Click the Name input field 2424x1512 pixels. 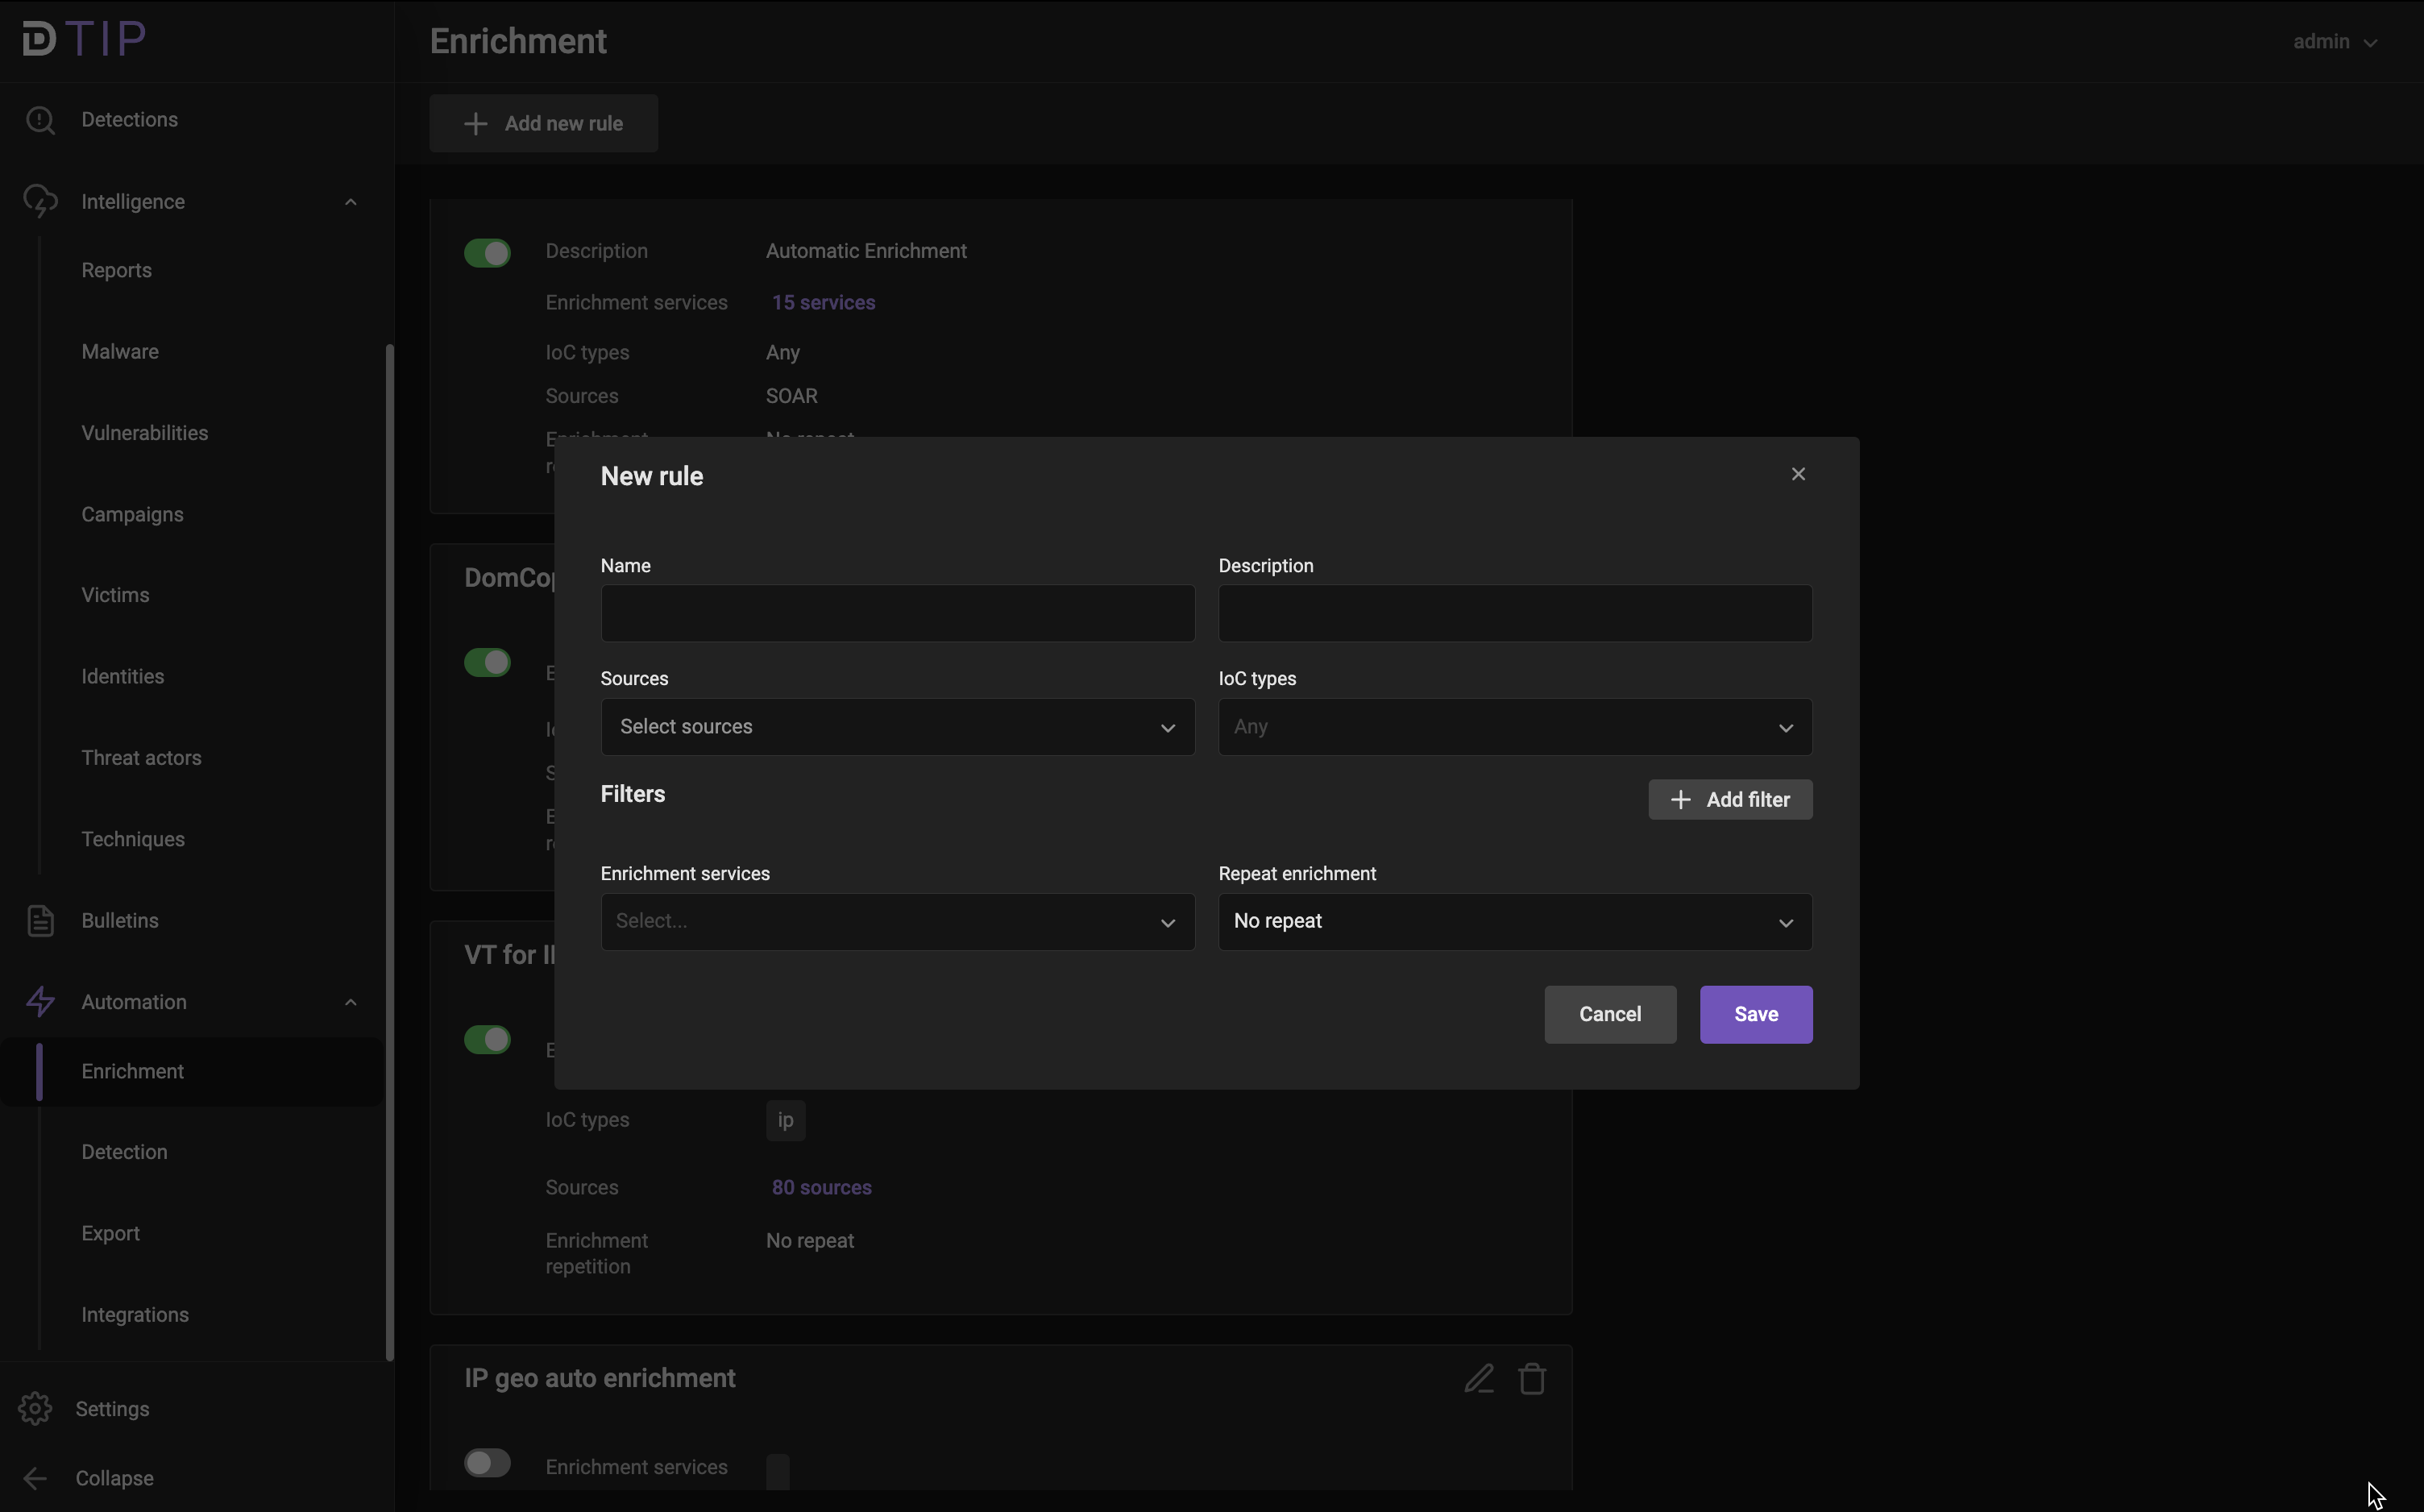click(x=897, y=614)
